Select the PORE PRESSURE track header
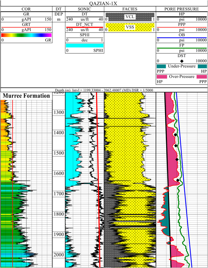 182,9
